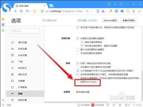The width and height of the screenshot is (143, 107).
Task: Click the login arrow icon in toolbar
Action: [x=98, y=11]
